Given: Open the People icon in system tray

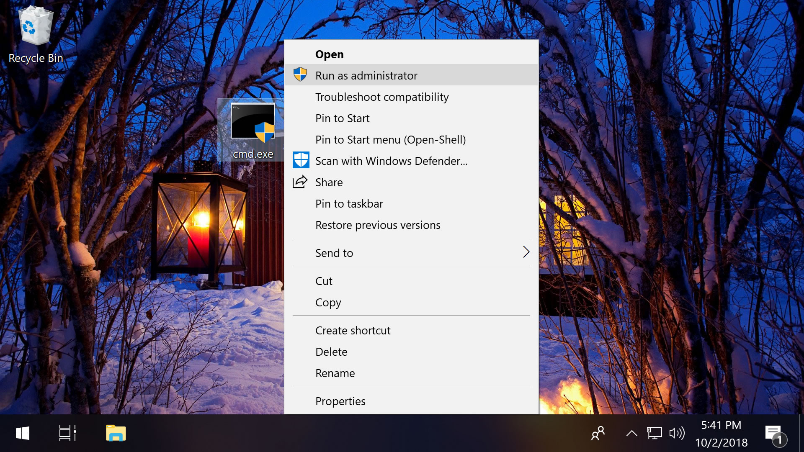Looking at the screenshot, I should coord(598,433).
